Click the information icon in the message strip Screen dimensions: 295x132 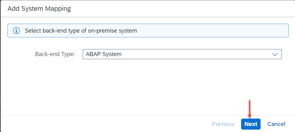[16, 31]
